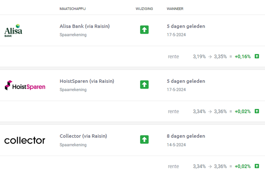This screenshot has height=173, width=265.
Task: Click green up-arrow icon in Alisa Bank row
Action: click(x=144, y=30)
